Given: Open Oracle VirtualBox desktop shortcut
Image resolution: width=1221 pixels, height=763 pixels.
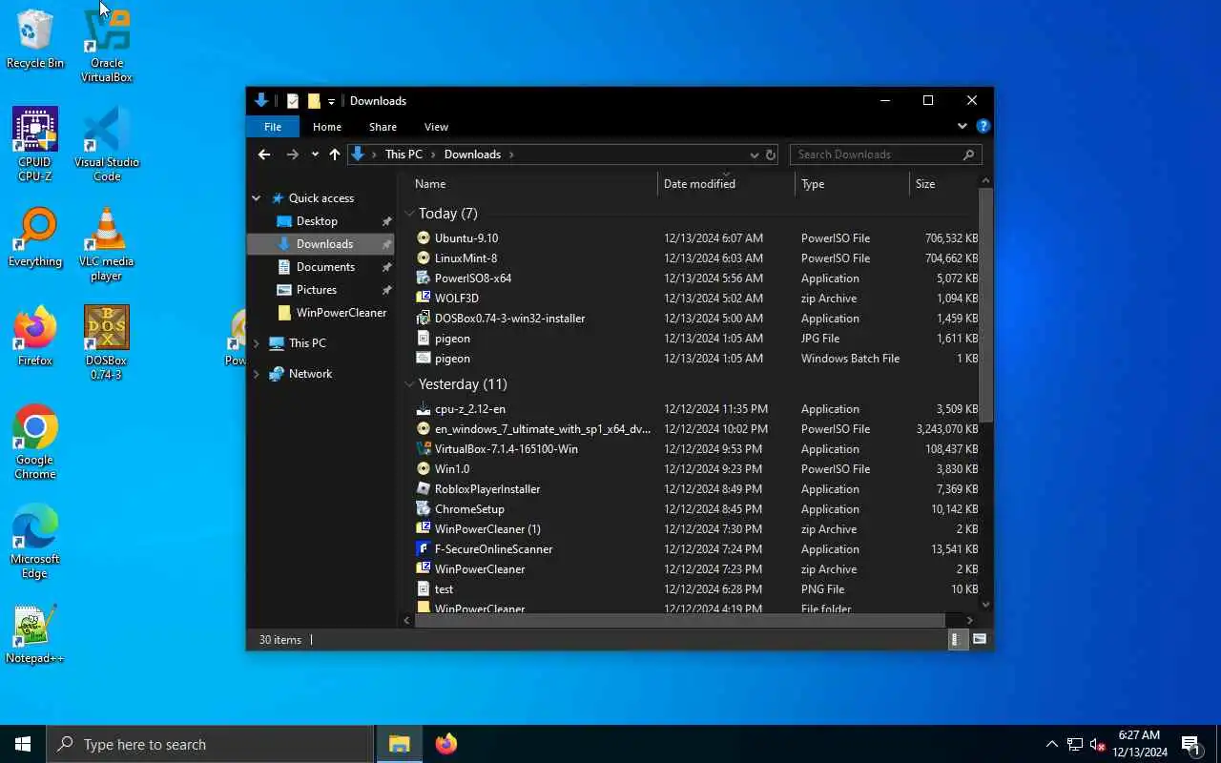Looking at the screenshot, I should click(x=107, y=43).
